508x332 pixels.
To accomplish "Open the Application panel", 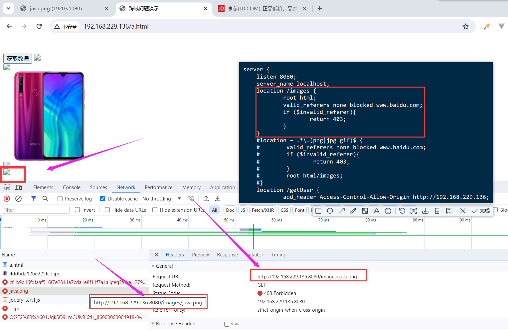I will click(x=223, y=187).
